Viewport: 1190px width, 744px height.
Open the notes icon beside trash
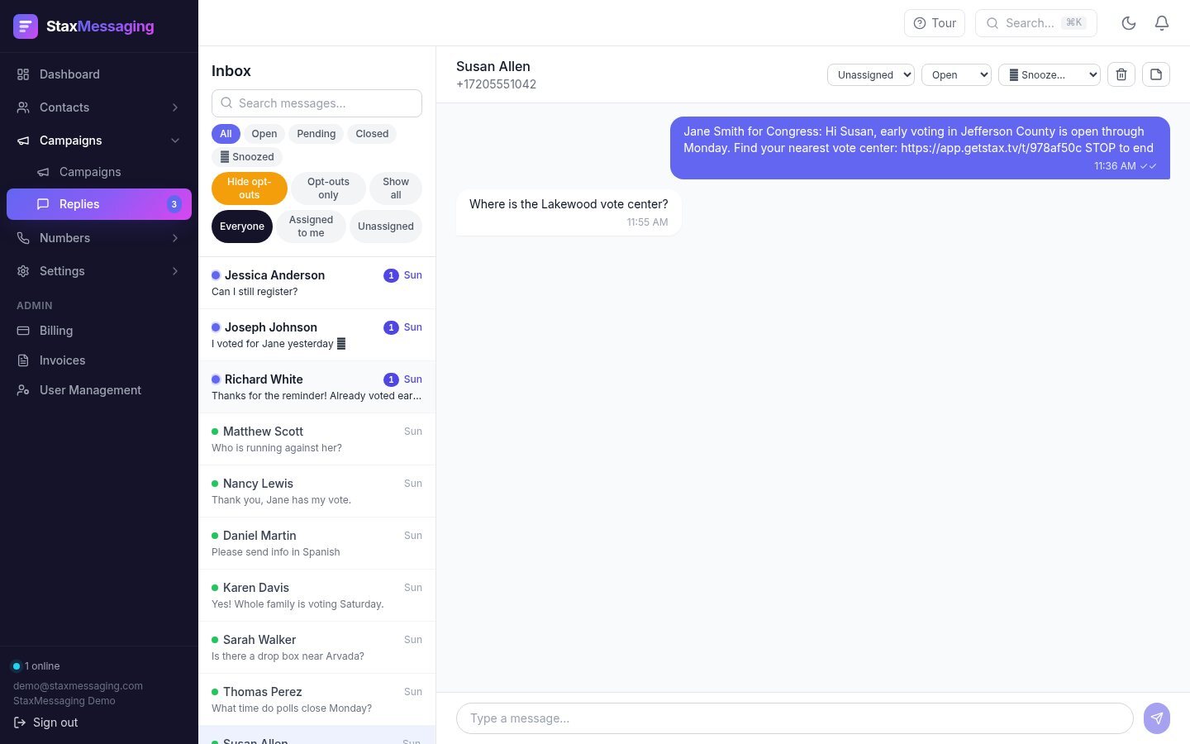[1156, 74]
